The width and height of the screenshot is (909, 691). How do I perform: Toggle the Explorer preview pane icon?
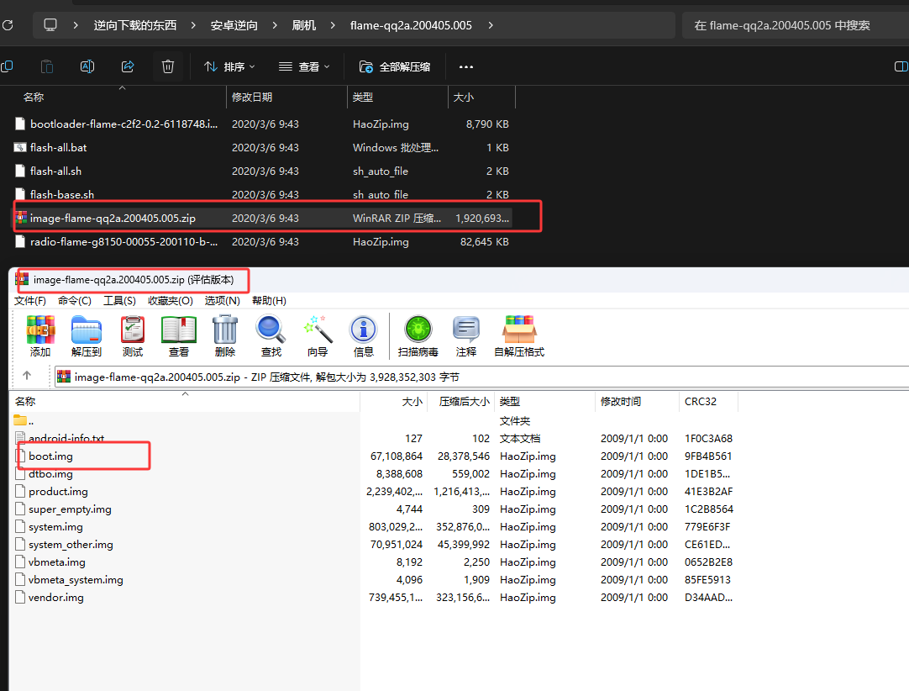tap(901, 66)
